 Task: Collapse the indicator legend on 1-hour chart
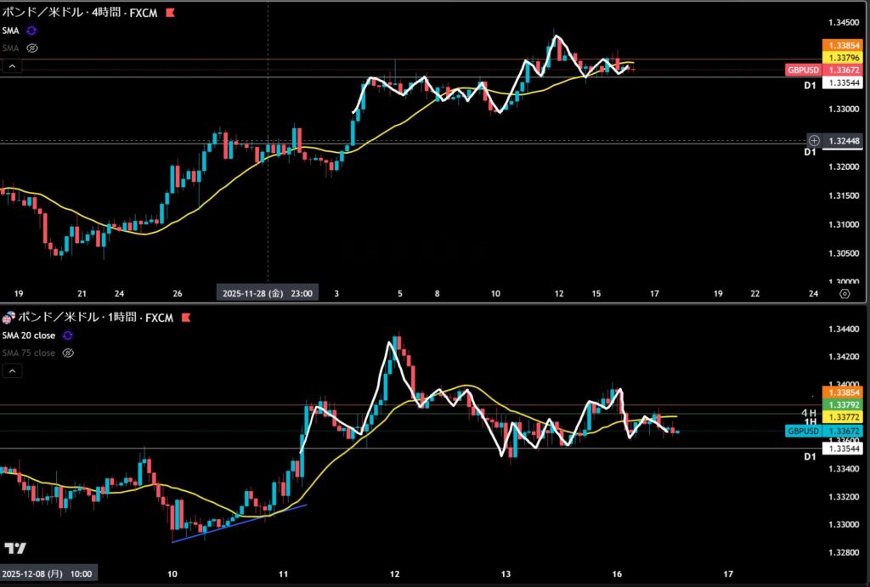click(x=12, y=371)
